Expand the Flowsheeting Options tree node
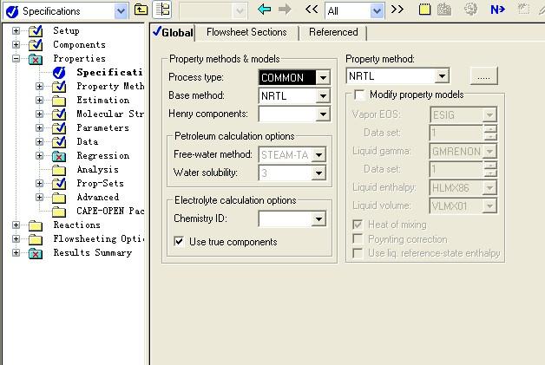545x365 pixels. 16,238
